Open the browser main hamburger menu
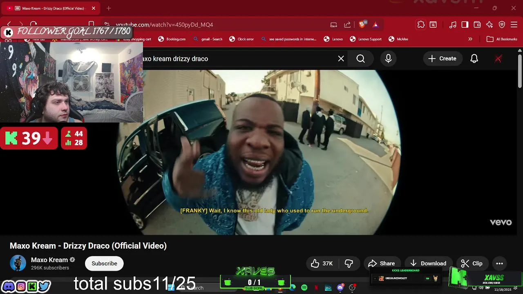523x294 pixels. pos(514,24)
